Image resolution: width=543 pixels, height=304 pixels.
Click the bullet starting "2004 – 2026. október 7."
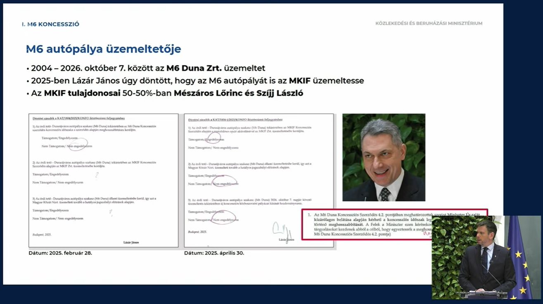146,68
